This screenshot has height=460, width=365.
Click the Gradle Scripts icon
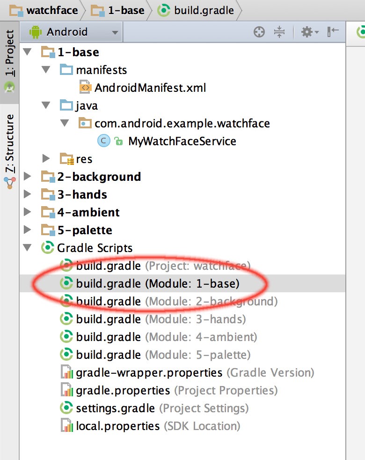[48, 248]
